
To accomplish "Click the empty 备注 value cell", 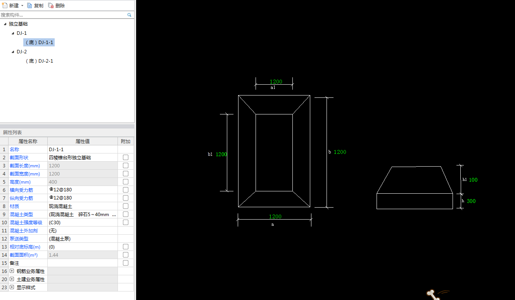I will (x=83, y=263).
